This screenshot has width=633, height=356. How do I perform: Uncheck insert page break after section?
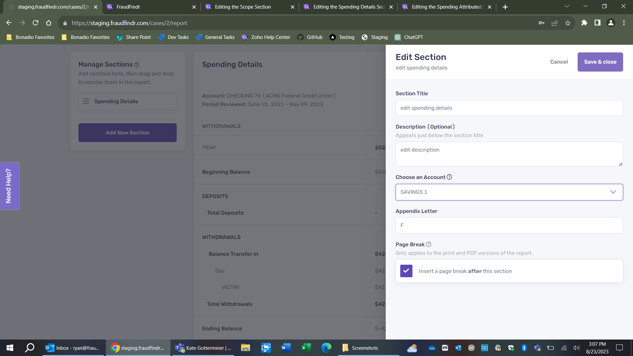click(406, 271)
